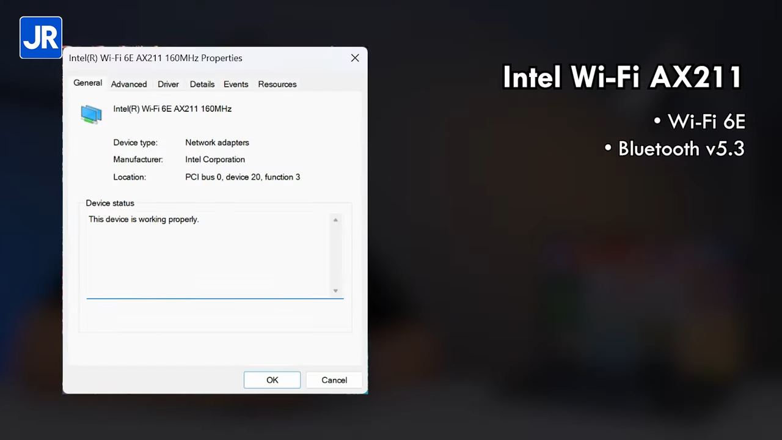Open the Resources tab
Viewport: 782px width, 440px height.
[x=277, y=84]
